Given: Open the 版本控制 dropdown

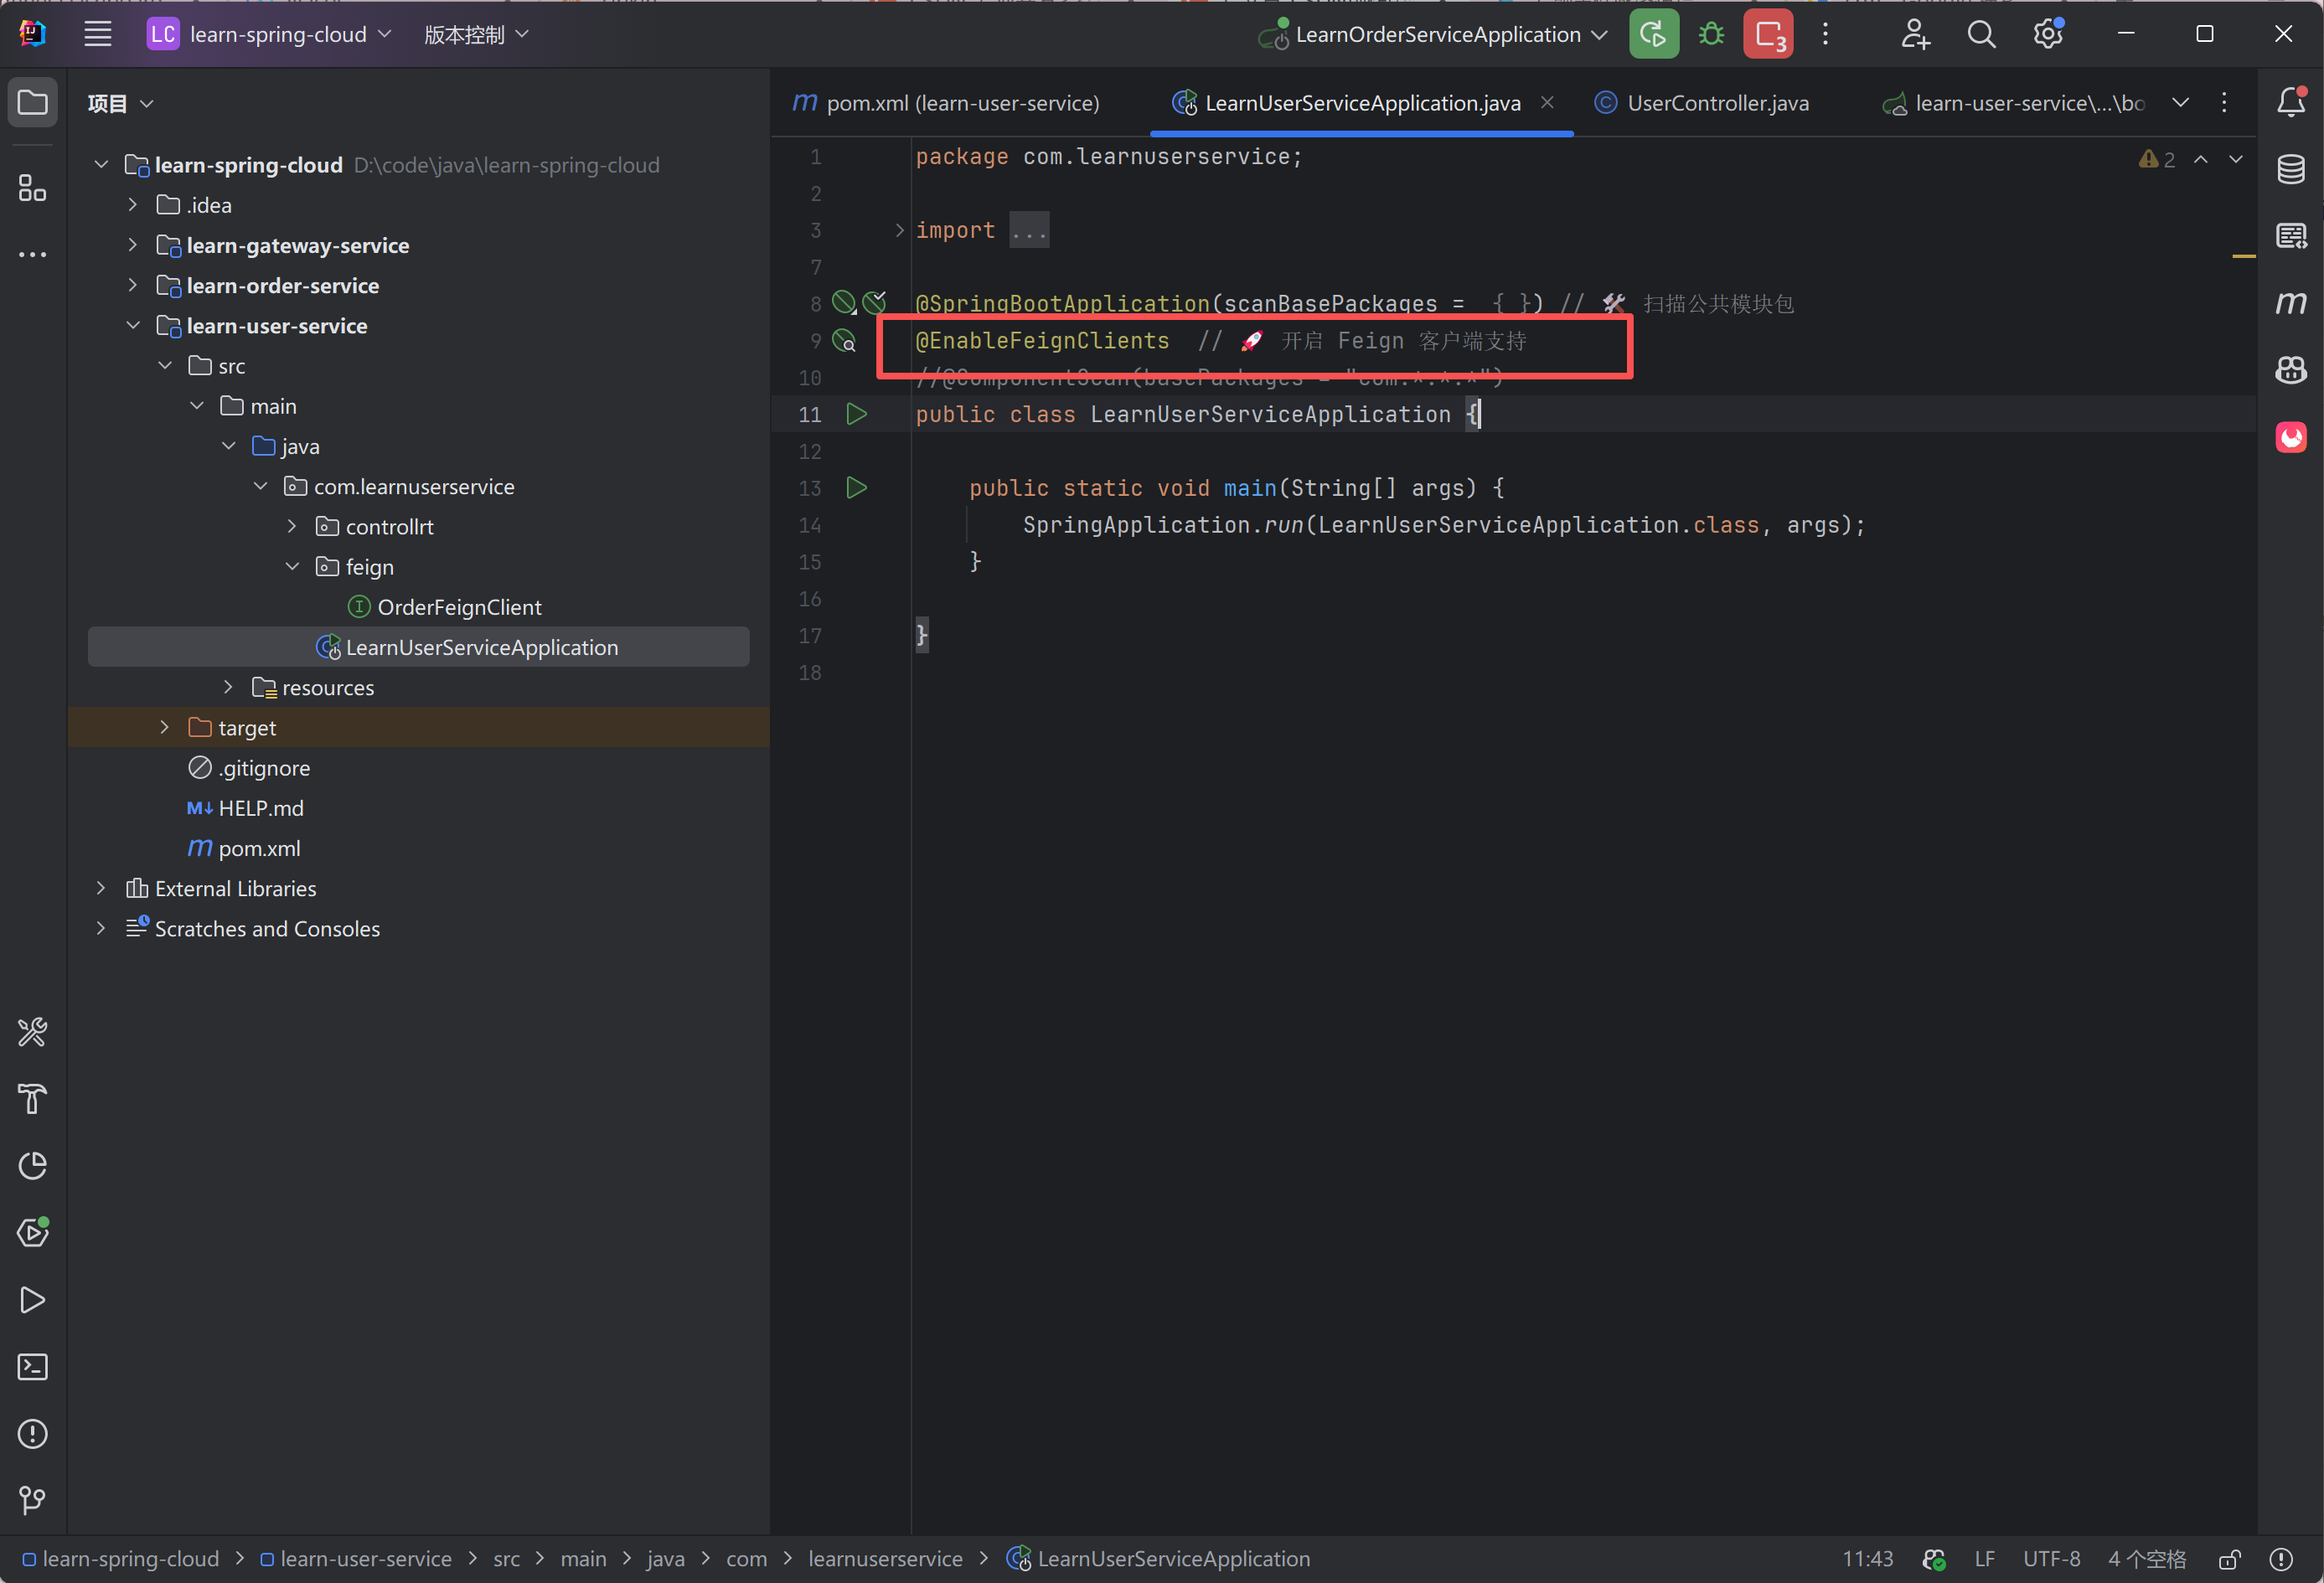Looking at the screenshot, I should 476,34.
